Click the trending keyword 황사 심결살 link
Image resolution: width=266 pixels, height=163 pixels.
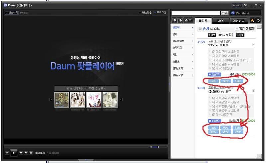click(242, 13)
